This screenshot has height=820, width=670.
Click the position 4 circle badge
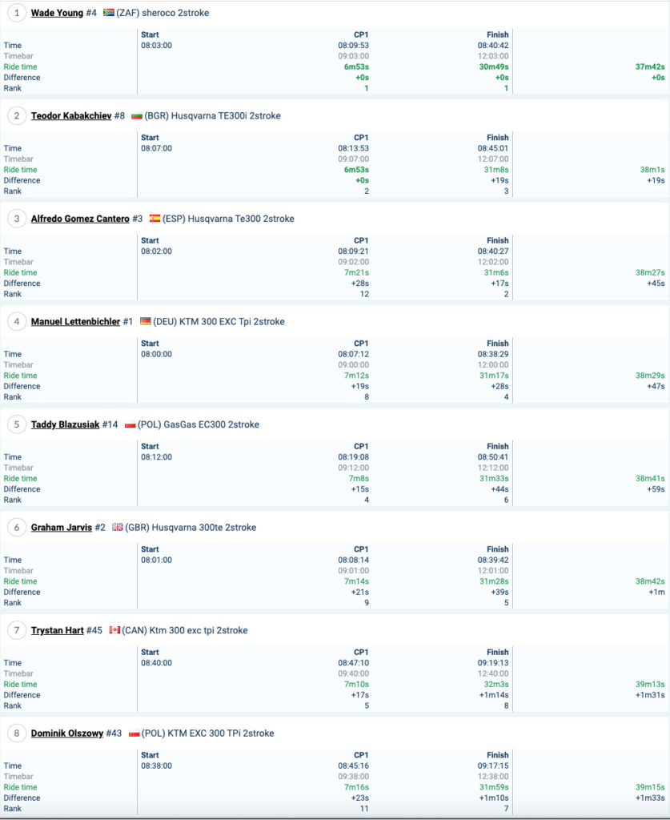coord(16,322)
